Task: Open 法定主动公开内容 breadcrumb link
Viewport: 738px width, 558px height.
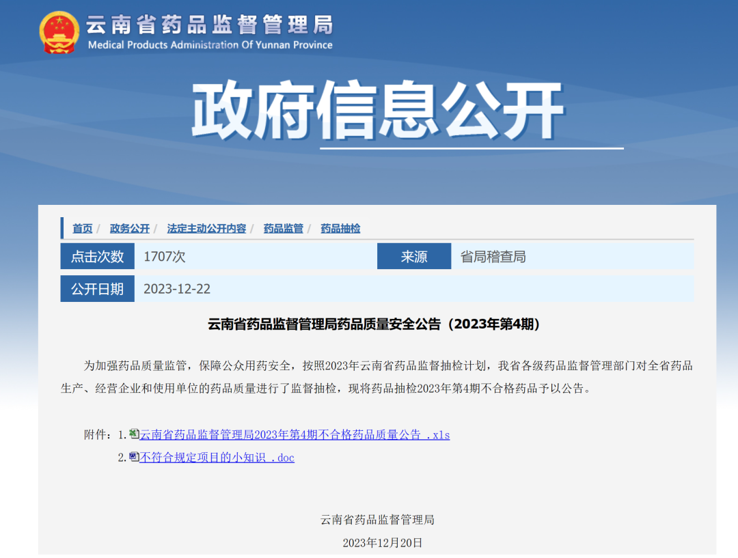Action: (x=206, y=229)
